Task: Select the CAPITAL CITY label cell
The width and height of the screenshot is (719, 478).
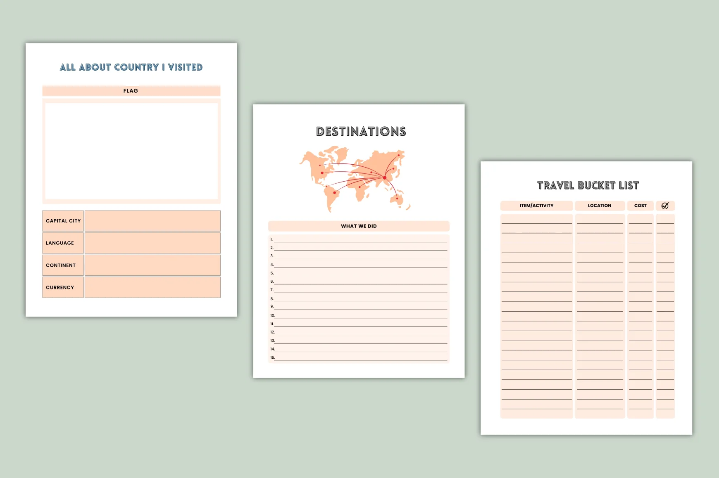Action: click(63, 221)
